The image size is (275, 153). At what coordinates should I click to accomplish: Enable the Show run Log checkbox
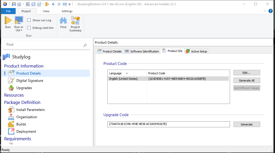pos(29,20)
